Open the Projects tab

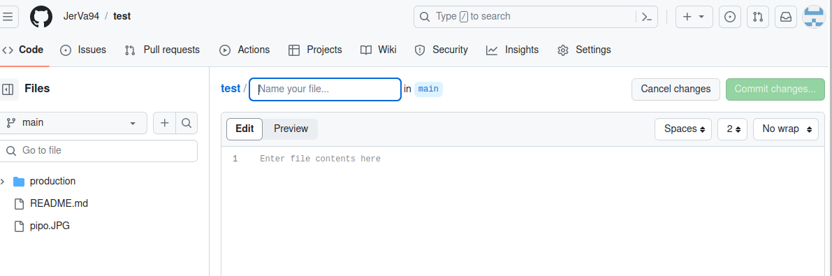(x=315, y=50)
